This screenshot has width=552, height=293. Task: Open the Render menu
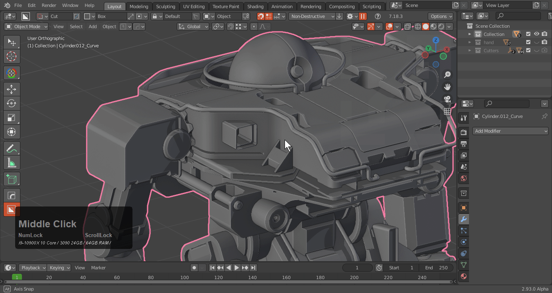[x=49, y=5]
